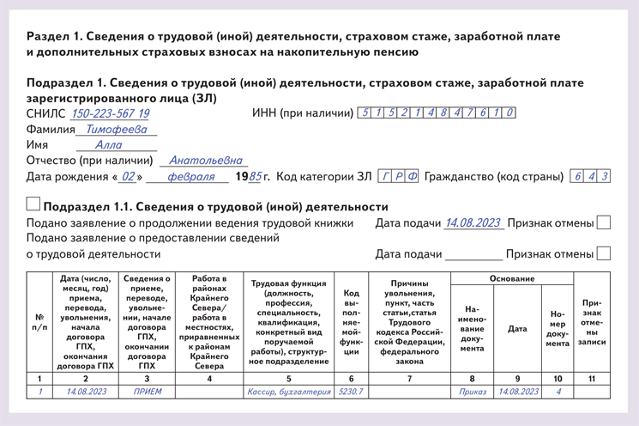This screenshot has height=426, width=639.
Task: Click the Код категории ЗЛ boxes
Action: pyautogui.click(x=399, y=177)
